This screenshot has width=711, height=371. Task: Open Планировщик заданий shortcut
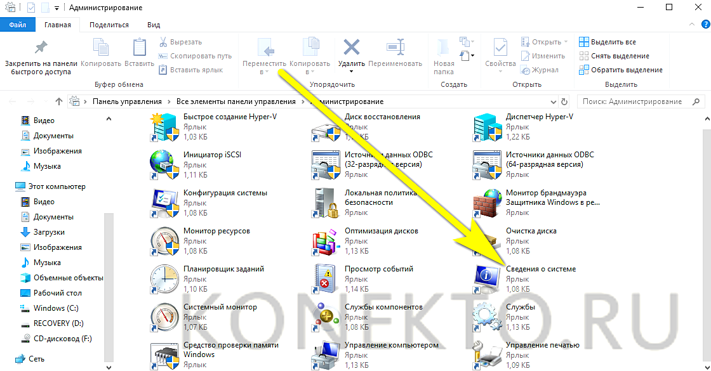pyautogui.click(x=165, y=279)
